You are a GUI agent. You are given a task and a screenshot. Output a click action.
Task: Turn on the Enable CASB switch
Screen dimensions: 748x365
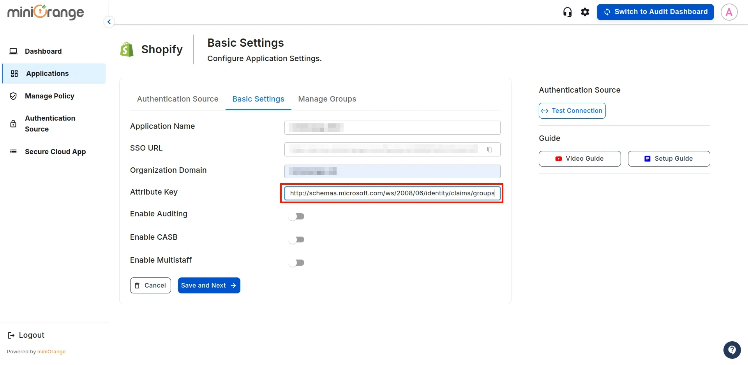click(297, 239)
